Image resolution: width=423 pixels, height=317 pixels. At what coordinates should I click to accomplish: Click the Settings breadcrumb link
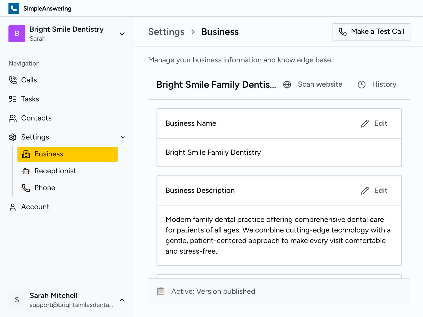tap(166, 32)
